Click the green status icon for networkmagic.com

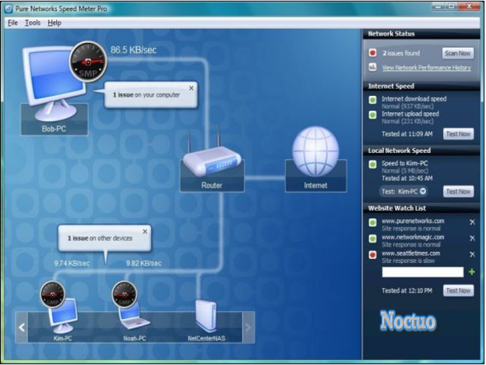coord(372,239)
